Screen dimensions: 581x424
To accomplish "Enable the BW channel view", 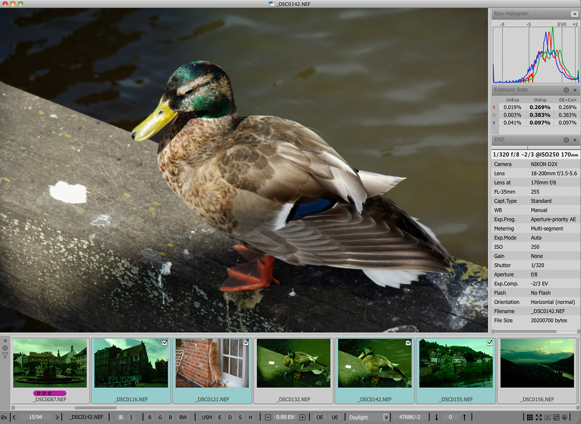I will pyautogui.click(x=183, y=417).
